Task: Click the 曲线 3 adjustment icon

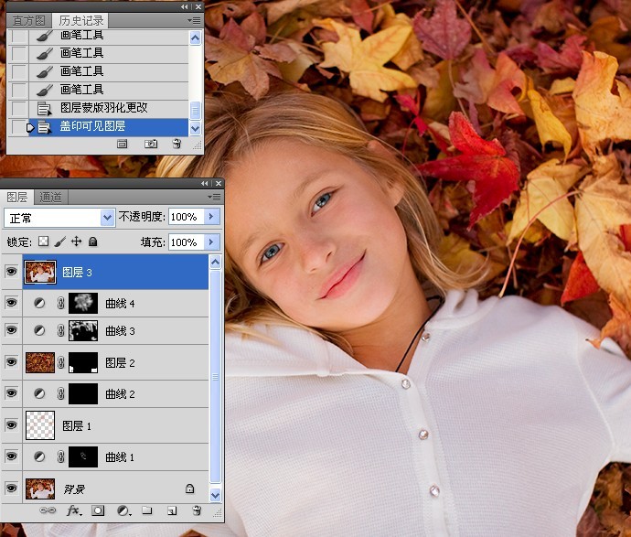Action: 39,330
